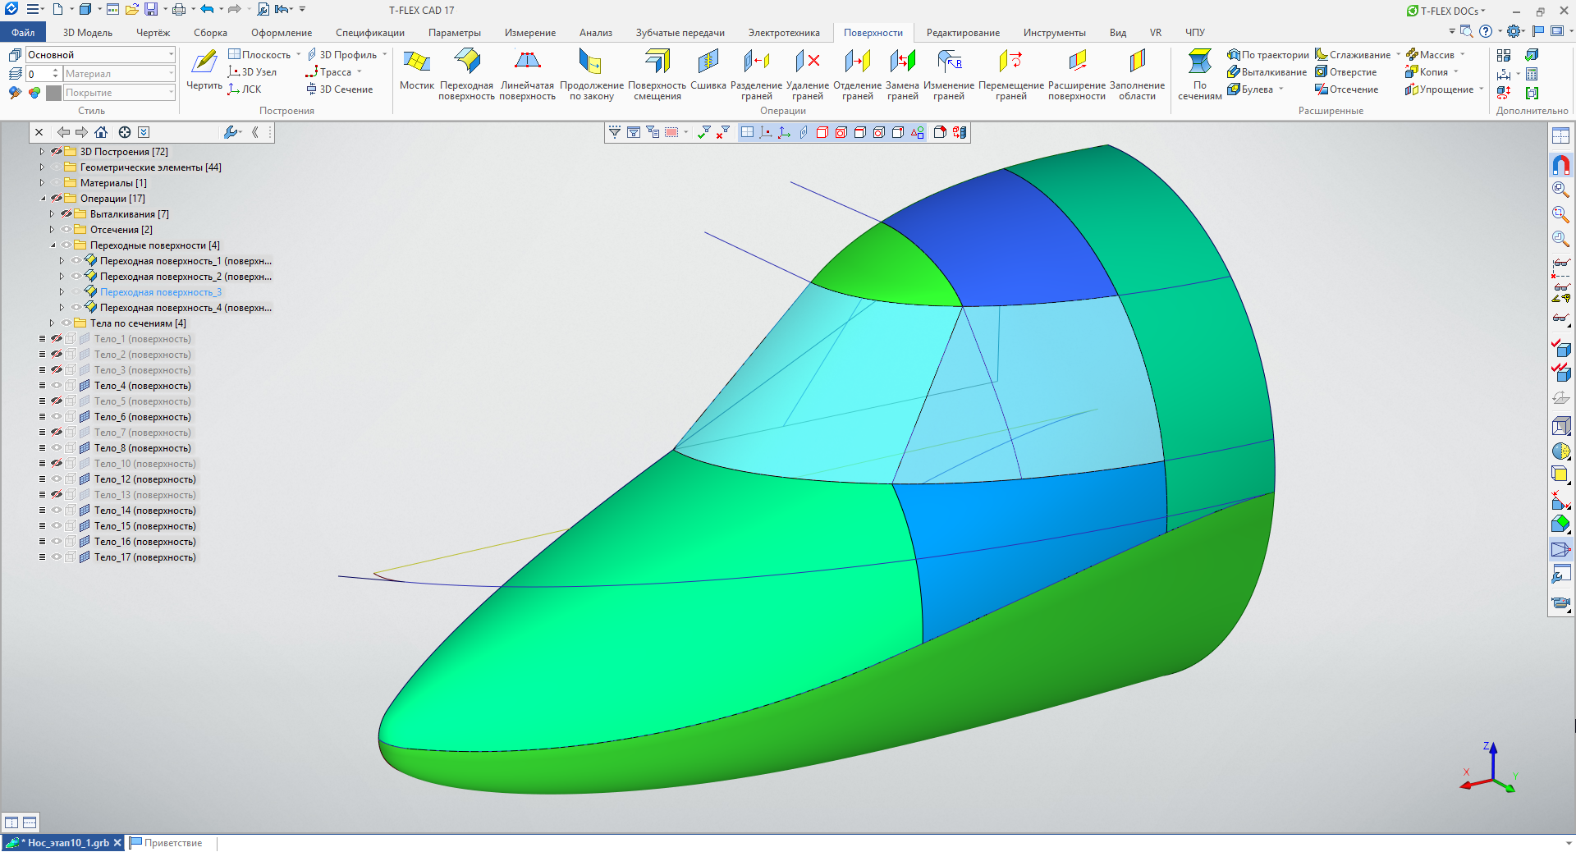Hide the Тело_12 body

point(57,479)
